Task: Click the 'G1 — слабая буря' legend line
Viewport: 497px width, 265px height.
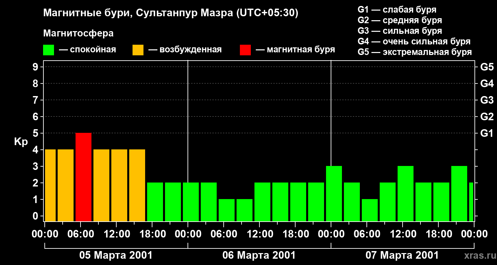Action: pos(397,10)
